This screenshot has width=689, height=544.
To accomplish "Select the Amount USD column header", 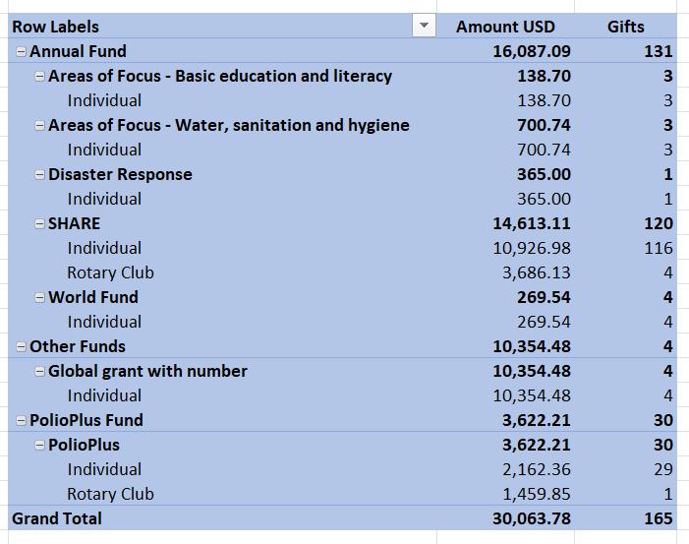I will 505,27.
